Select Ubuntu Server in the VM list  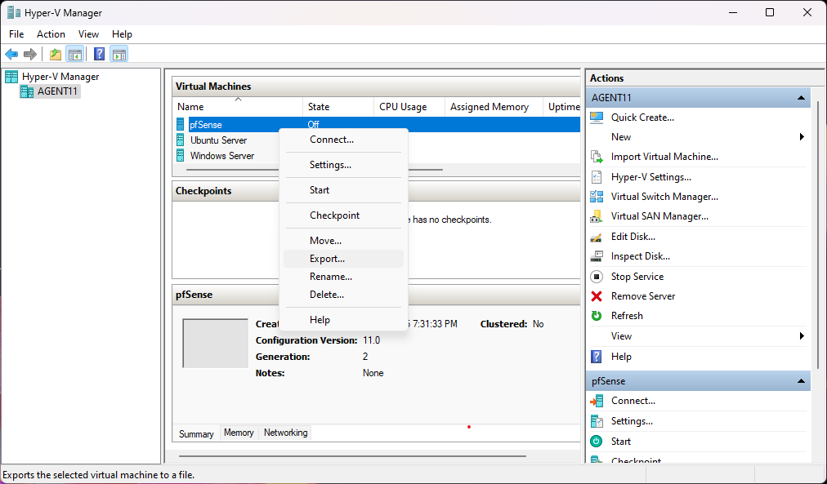(218, 140)
